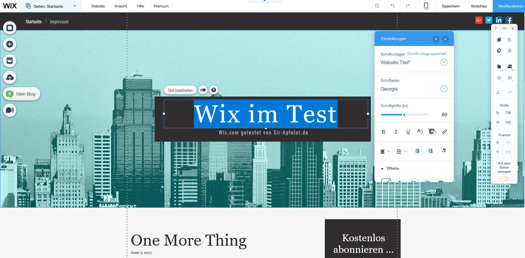Click Text bearbeiten button

(180, 90)
